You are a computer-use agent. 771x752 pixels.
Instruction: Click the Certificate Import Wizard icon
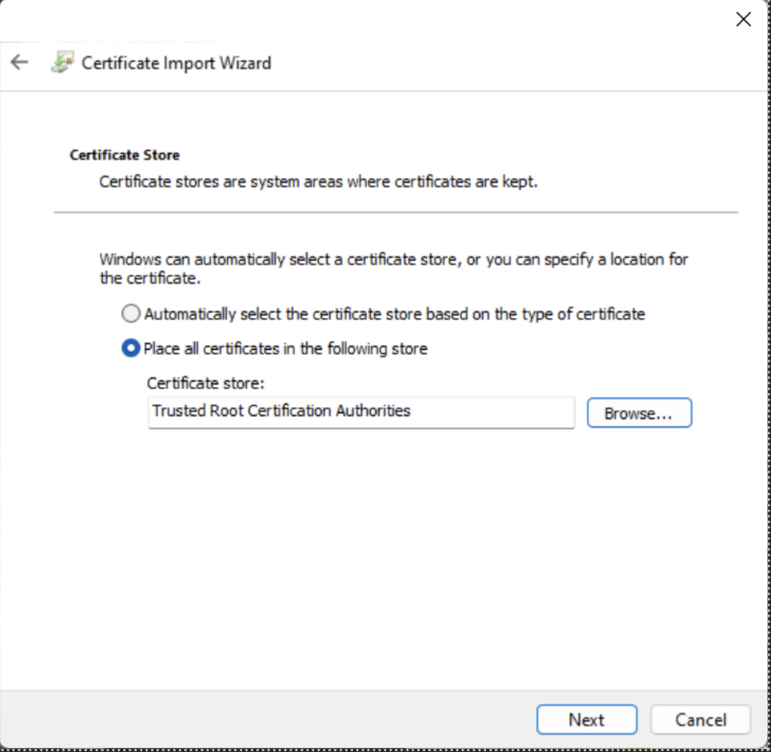coord(62,63)
